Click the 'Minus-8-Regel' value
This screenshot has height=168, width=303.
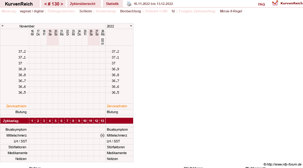coord(231,11)
